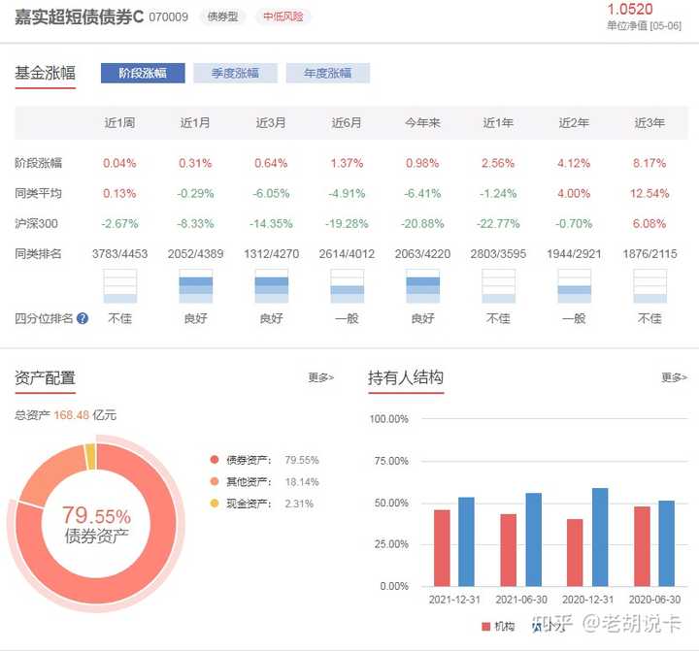Click the 近1周 quartile ranking bar icon
The image size is (699, 651).
pos(120,286)
